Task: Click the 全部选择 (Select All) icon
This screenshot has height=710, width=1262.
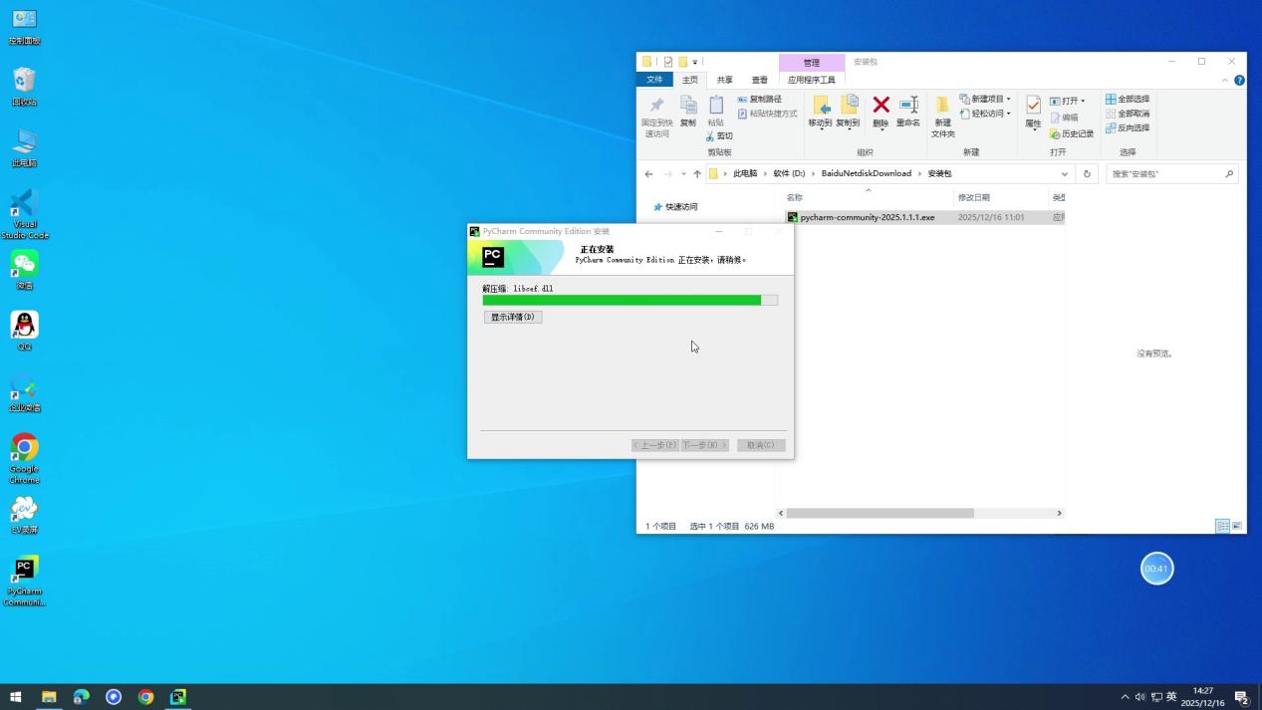Action: coord(1131,99)
